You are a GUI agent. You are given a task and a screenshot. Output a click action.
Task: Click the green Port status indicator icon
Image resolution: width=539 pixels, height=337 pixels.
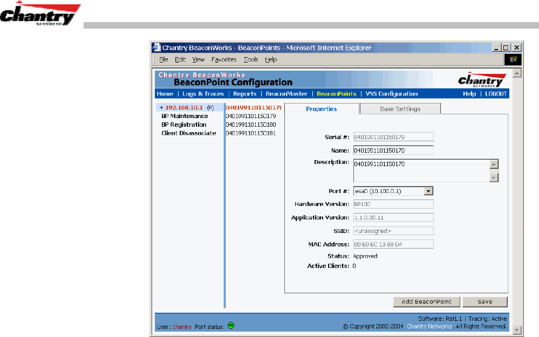click(x=231, y=325)
